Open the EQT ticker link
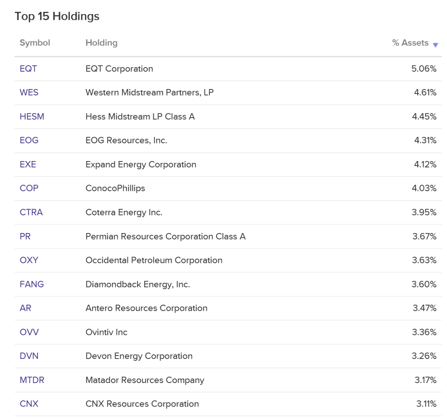The image size is (447, 419). pyautogui.click(x=28, y=69)
